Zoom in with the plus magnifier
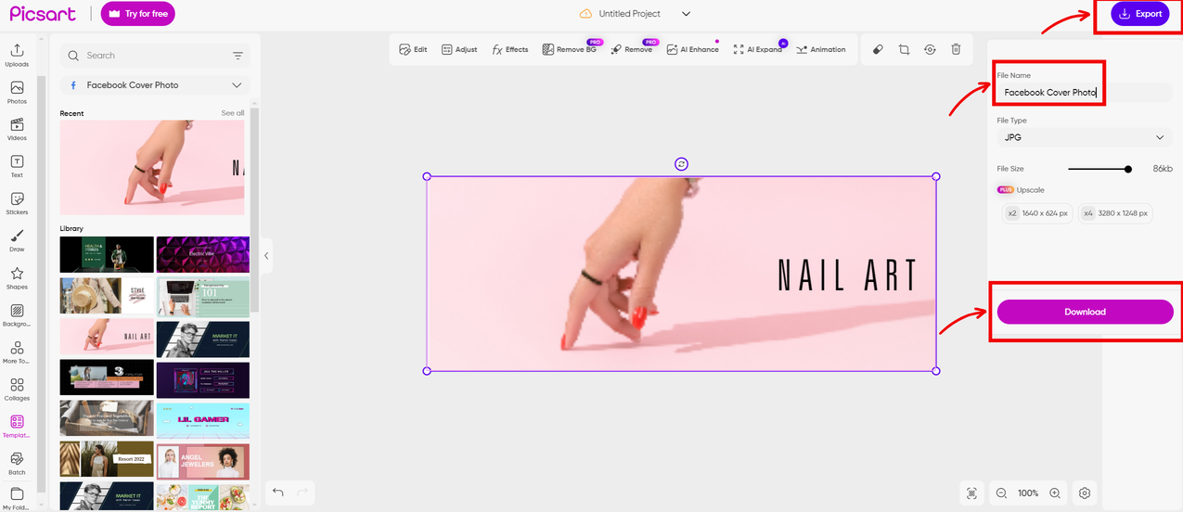1183x512 pixels. pos(1055,493)
